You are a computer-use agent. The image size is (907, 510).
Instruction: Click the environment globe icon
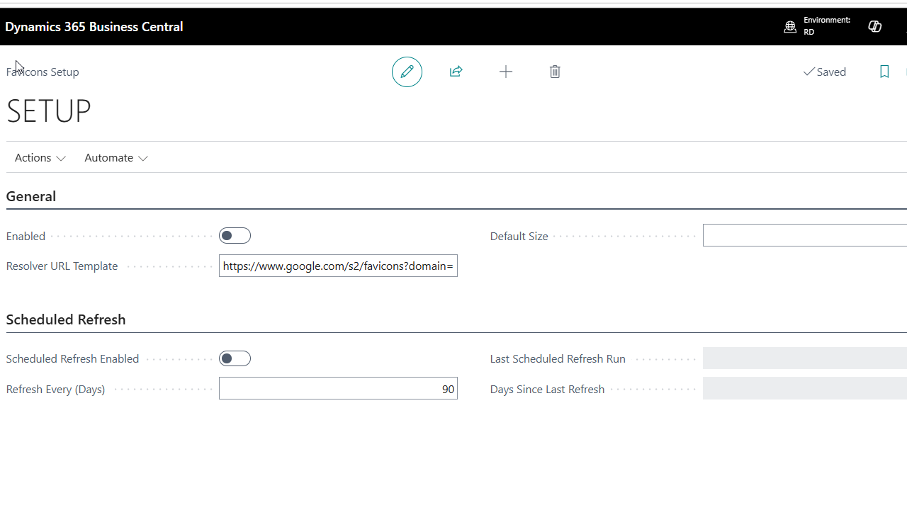tap(790, 27)
